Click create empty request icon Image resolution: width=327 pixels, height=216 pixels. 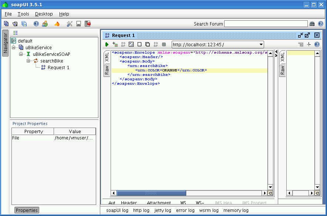tap(139, 44)
